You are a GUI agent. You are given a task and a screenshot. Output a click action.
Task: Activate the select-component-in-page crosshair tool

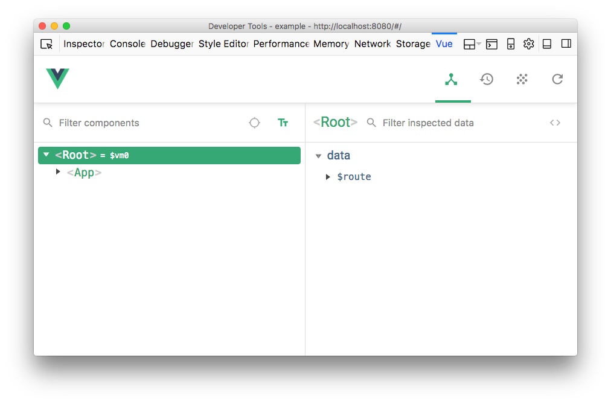click(x=254, y=123)
